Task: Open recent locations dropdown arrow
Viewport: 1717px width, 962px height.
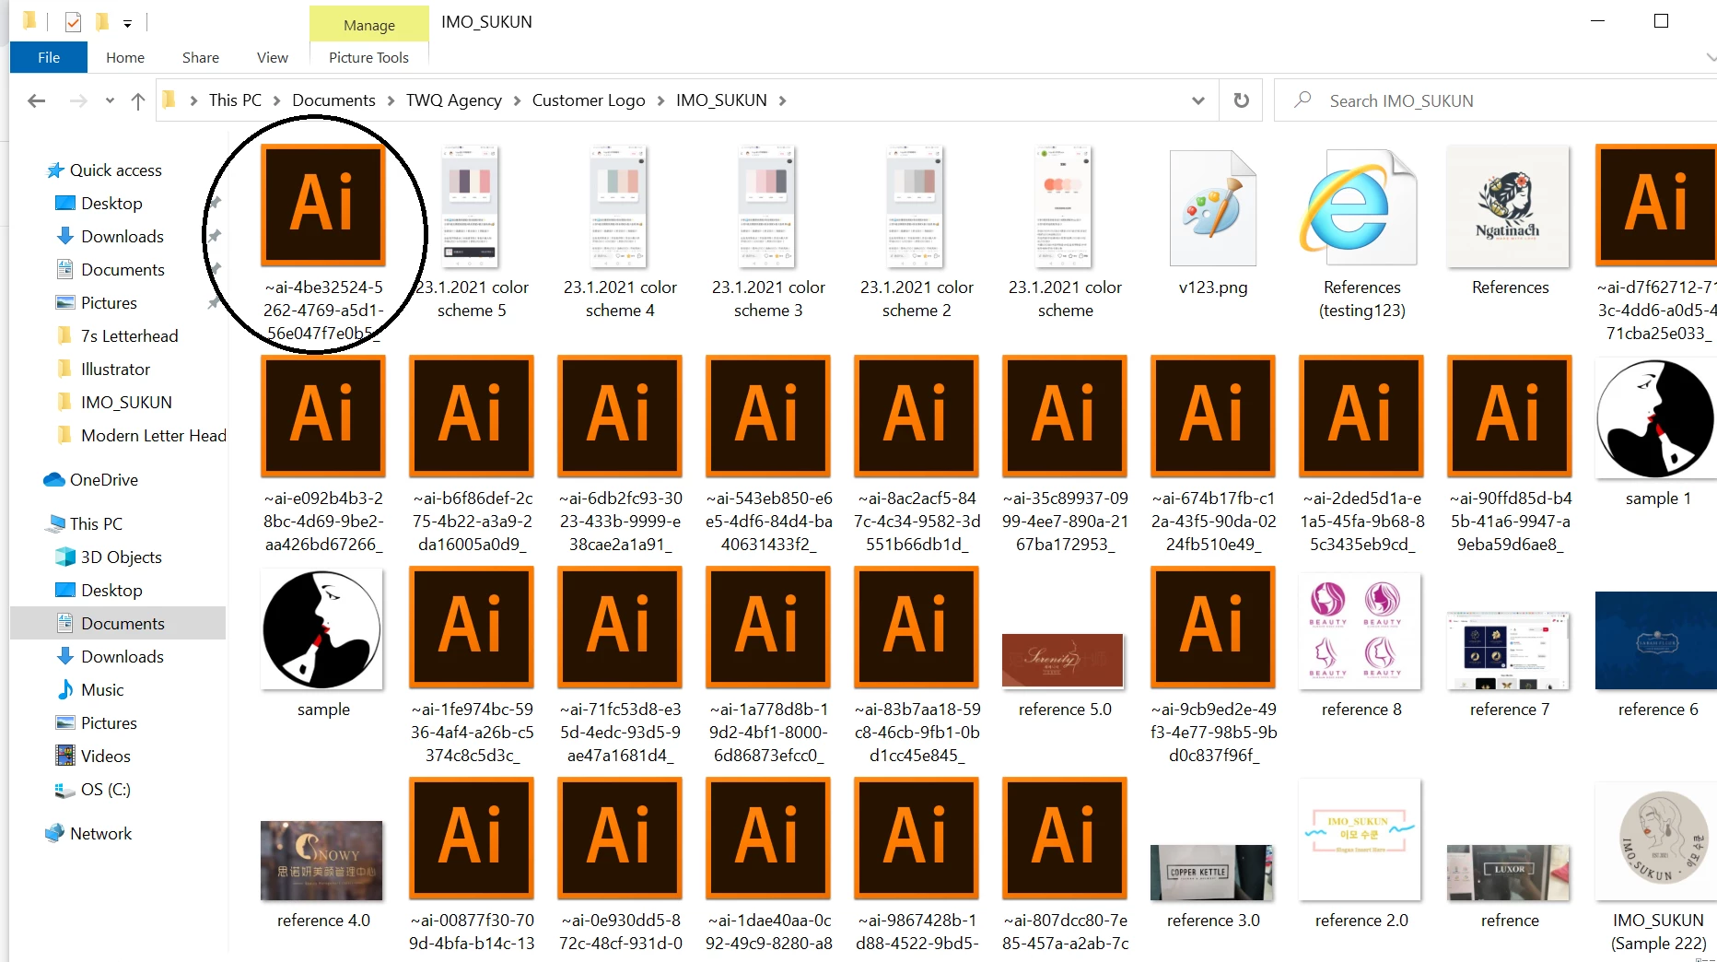Action: click(x=110, y=100)
